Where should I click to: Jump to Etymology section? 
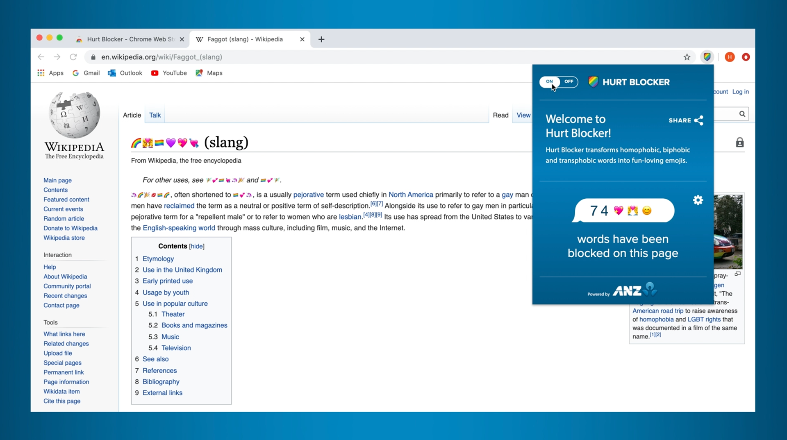tap(158, 259)
